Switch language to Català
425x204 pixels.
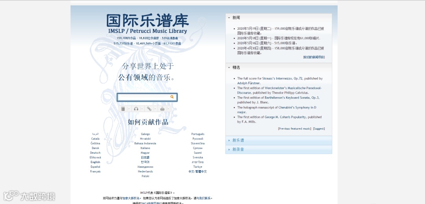95,139
